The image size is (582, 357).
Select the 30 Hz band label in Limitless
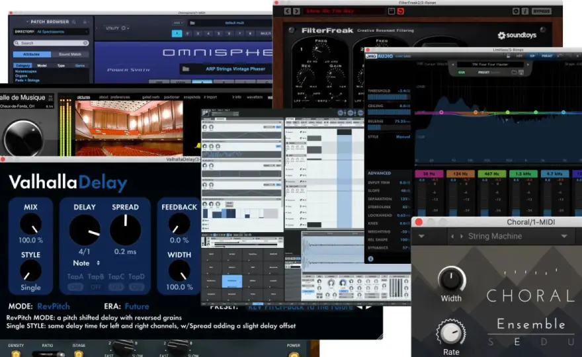(x=429, y=174)
